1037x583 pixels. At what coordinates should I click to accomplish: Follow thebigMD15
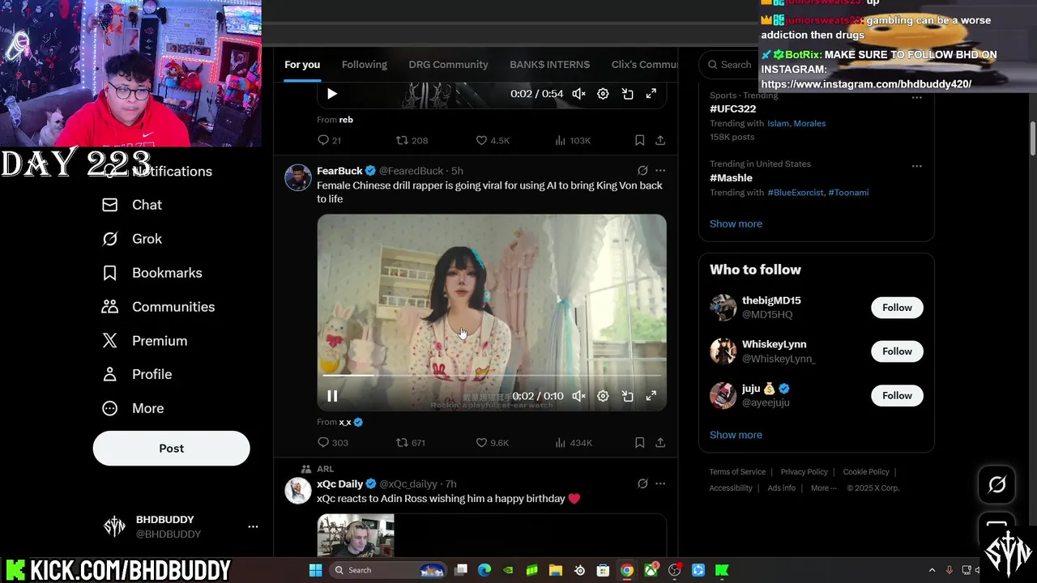[897, 308]
